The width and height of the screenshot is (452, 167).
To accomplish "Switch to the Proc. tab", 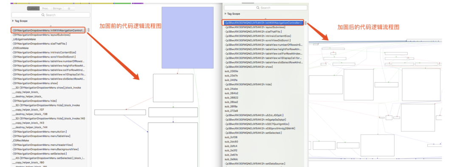I will pyautogui.click(x=45, y=8).
